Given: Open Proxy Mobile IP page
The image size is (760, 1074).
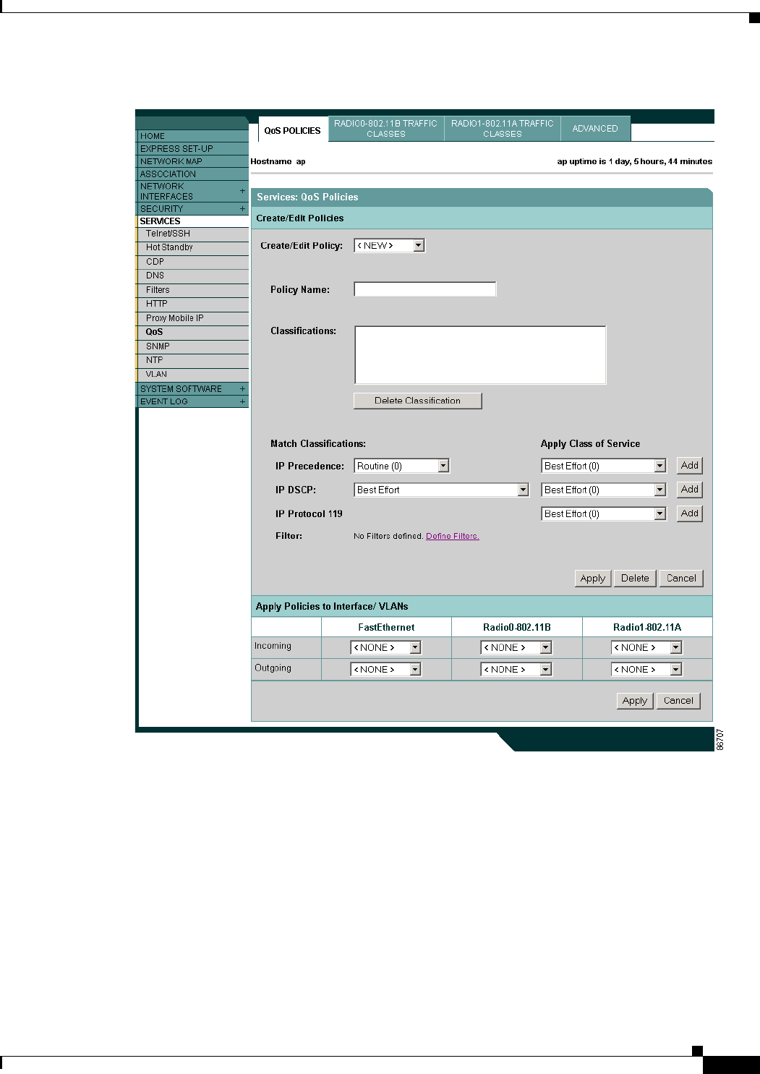Looking at the screenshot, I should click(x=192, y=318).
